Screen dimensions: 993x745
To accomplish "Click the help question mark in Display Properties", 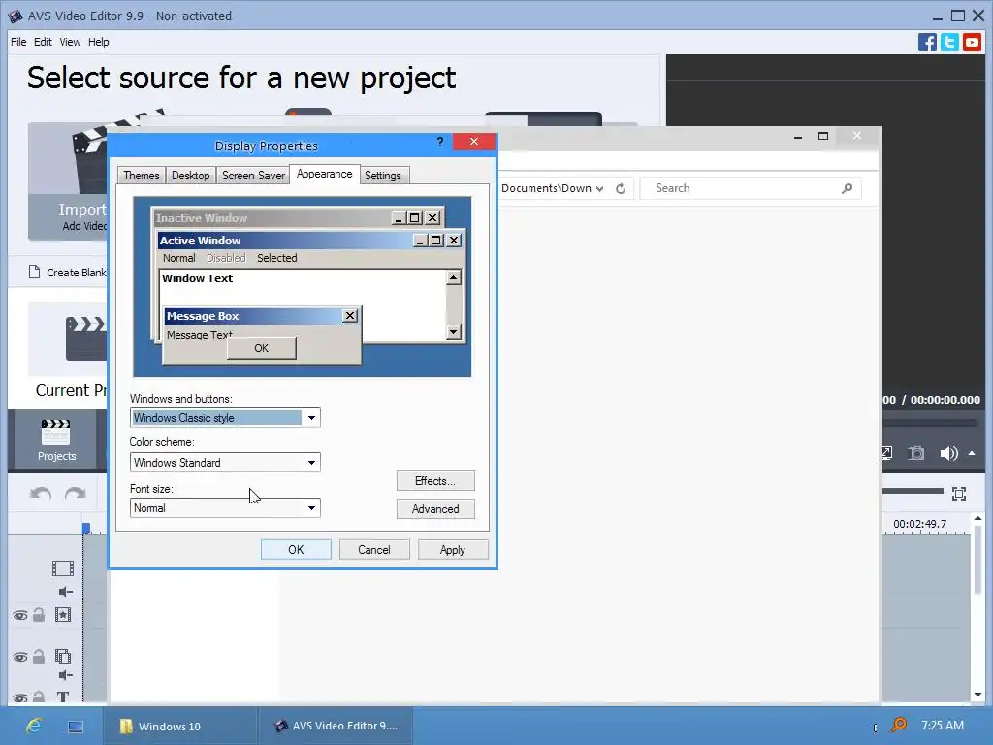I will coord(440,142).
